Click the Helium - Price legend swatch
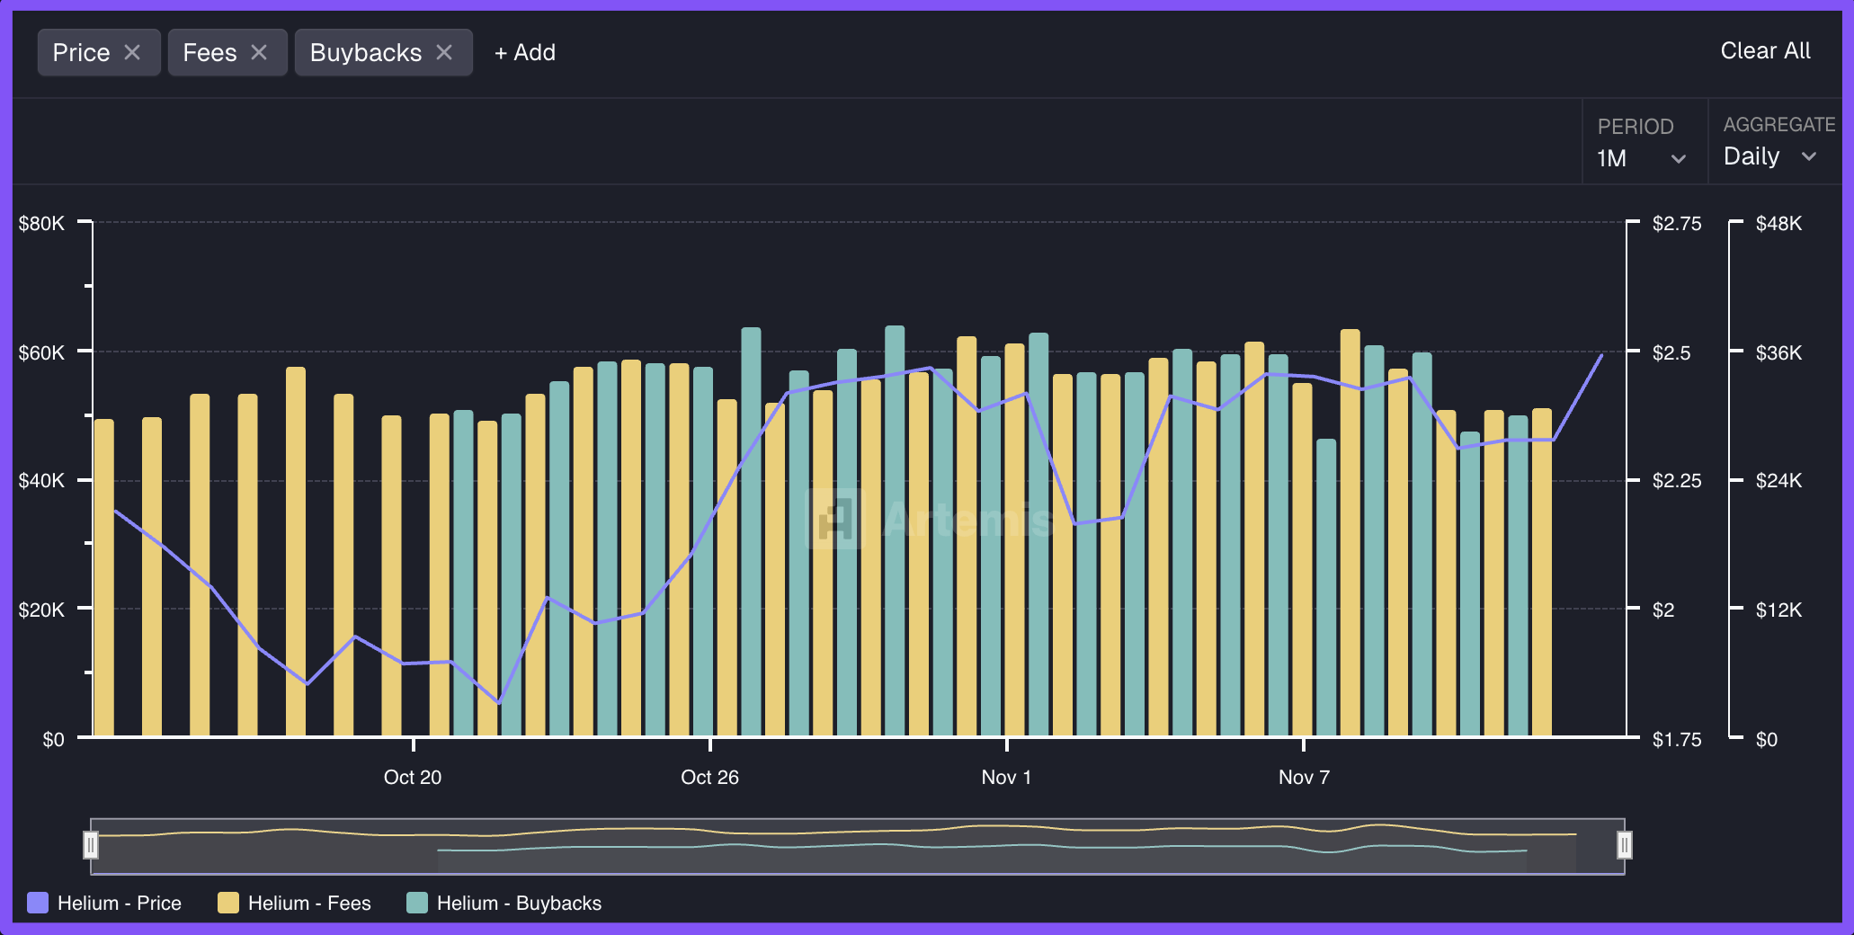The height and width of the screenshot is (935, 1854). pos(37,903)
